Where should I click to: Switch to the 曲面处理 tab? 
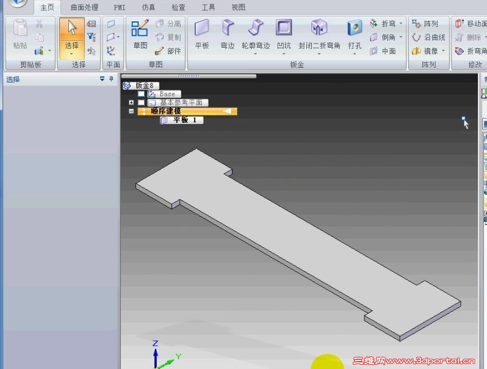pyautogui.click(x=84, y=7)
